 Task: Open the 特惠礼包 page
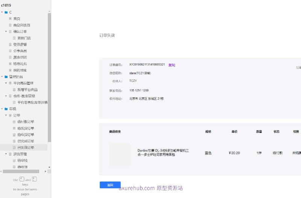point(20,64)
